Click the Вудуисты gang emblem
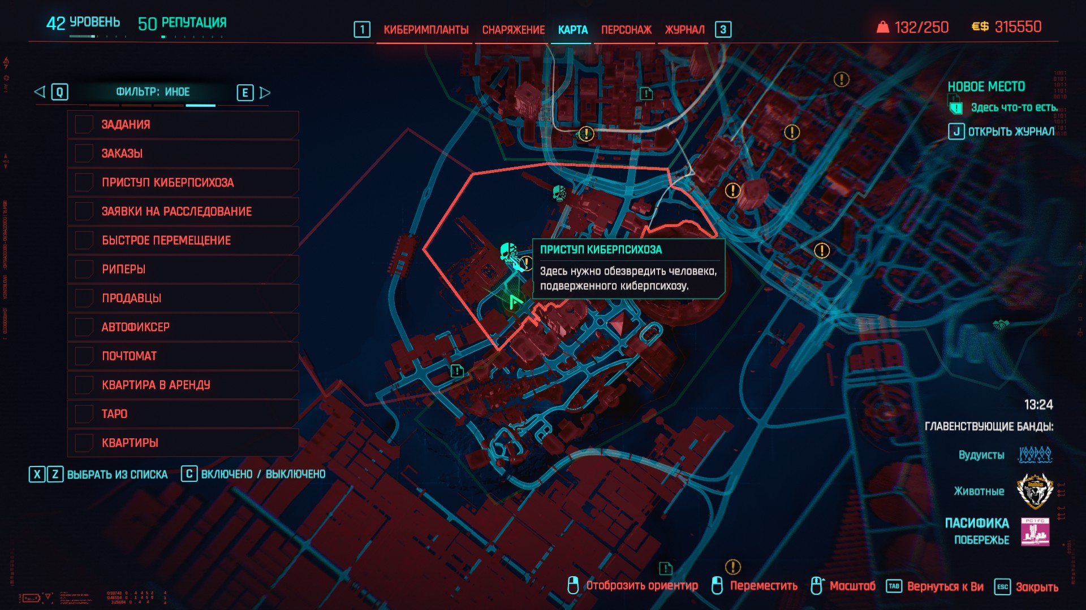 pos(1035,455)
